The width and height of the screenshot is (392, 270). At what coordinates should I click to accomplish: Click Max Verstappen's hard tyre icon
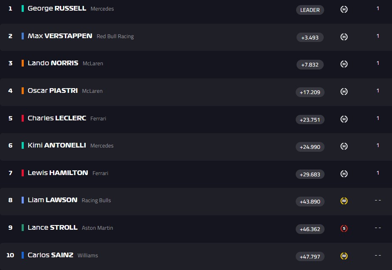pos(344,37)
